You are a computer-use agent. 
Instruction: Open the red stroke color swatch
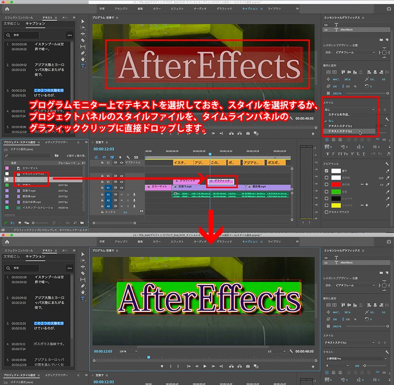[x=336, y=184]
